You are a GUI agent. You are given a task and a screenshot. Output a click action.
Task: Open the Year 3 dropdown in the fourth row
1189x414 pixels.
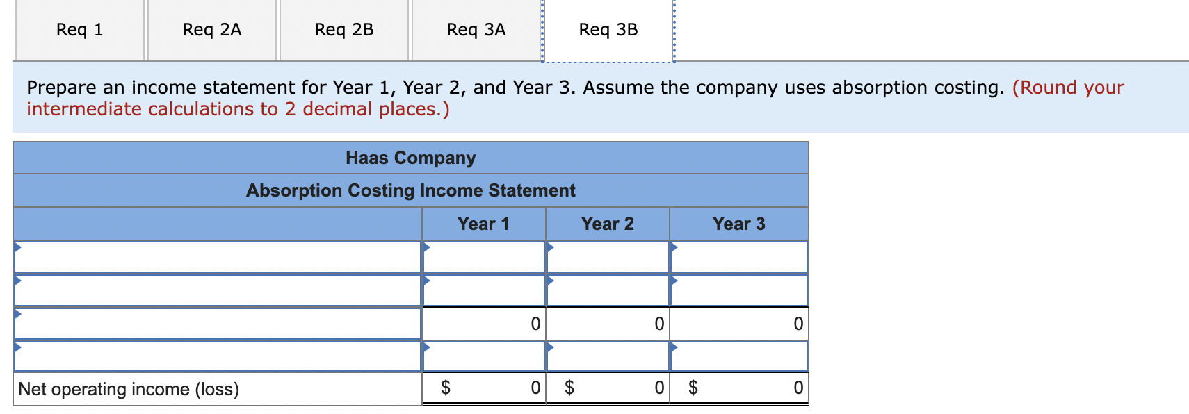point(737,356)
